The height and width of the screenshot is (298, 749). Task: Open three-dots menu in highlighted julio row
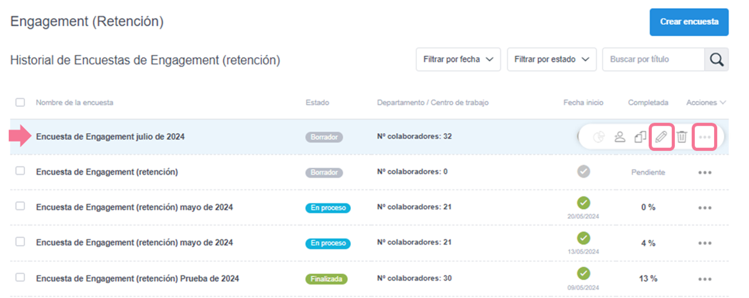point(704,137)
